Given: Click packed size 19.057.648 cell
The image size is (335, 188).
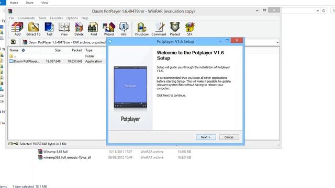Looking at the screenshot, I should click(74, 61).
